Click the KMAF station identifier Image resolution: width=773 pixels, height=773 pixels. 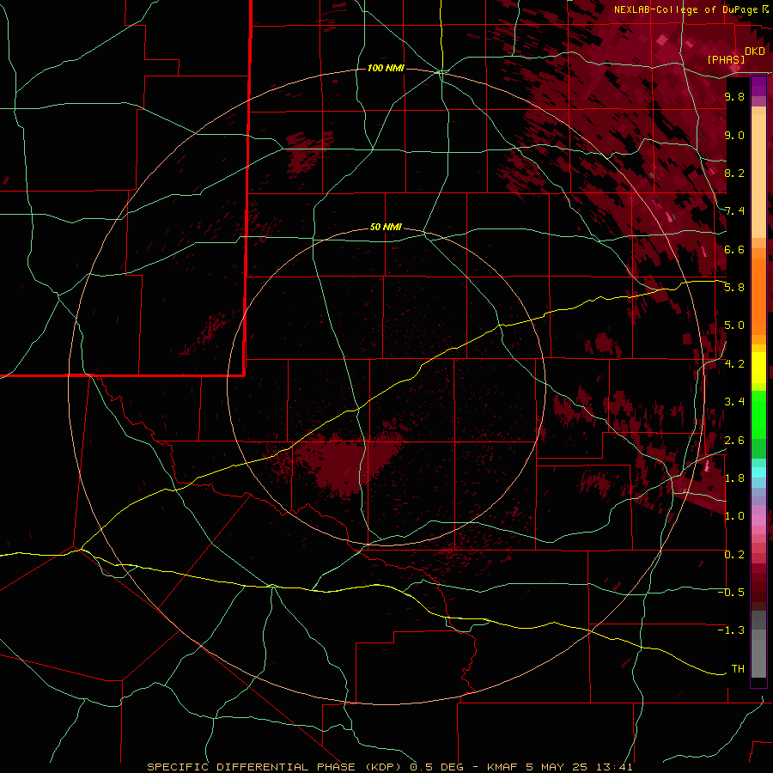pyautogui.click(x=504, y=767)
